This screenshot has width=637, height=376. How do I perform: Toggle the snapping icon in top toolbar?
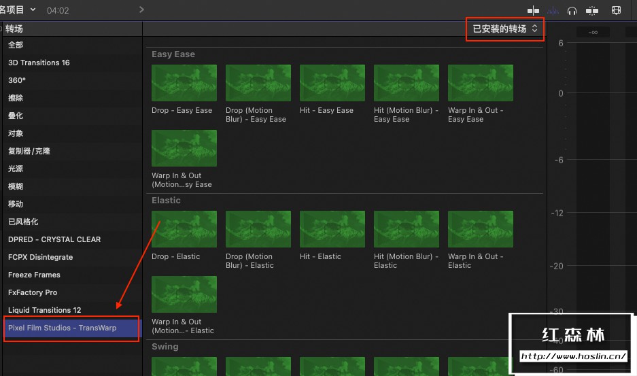coord(533,11)
